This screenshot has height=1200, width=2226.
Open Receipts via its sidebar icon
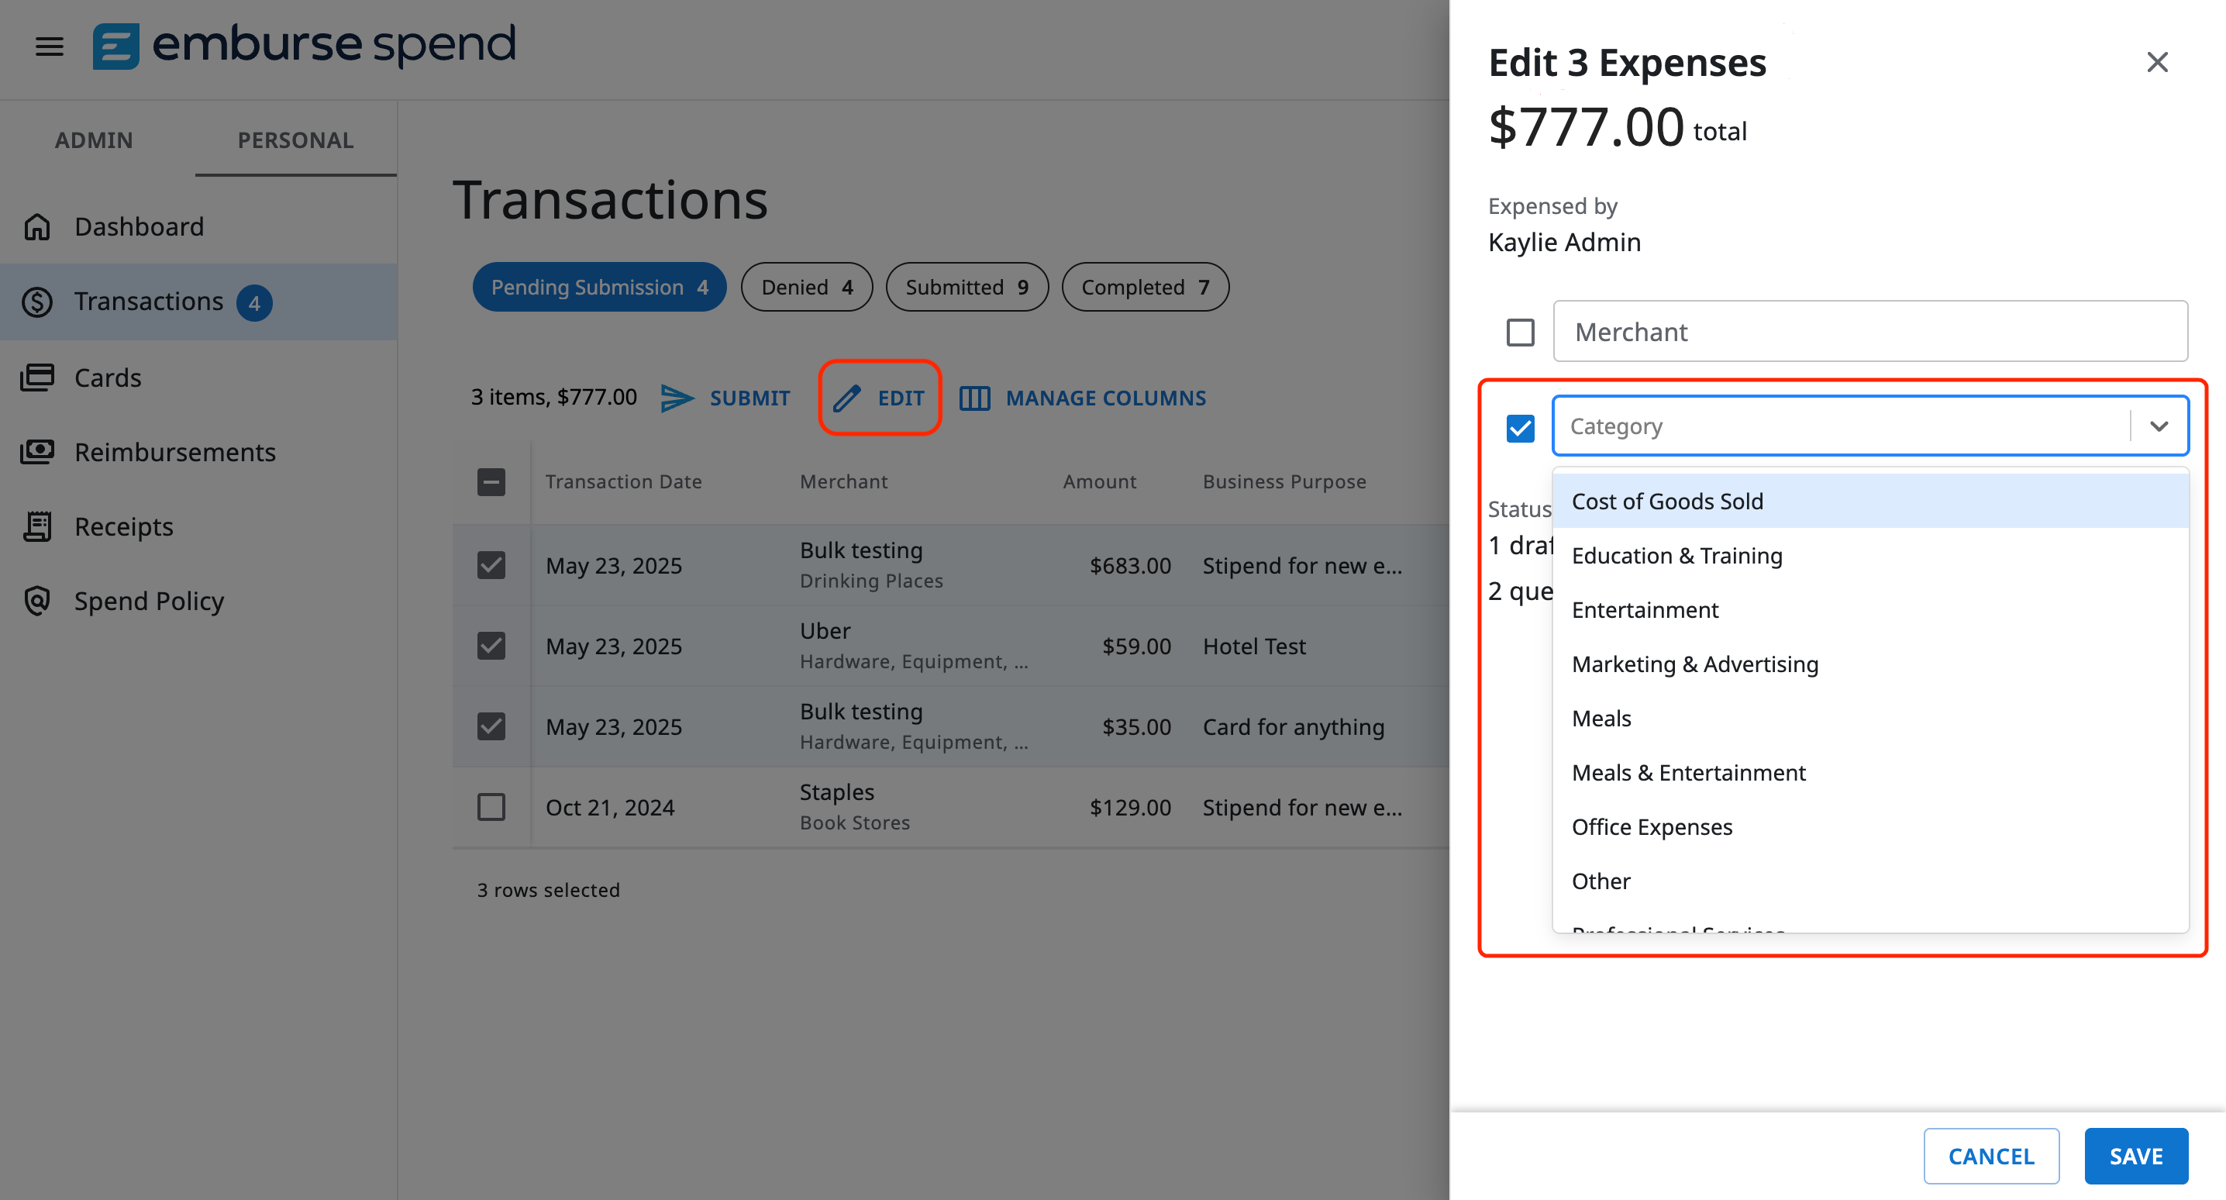[x=36, y=526]
